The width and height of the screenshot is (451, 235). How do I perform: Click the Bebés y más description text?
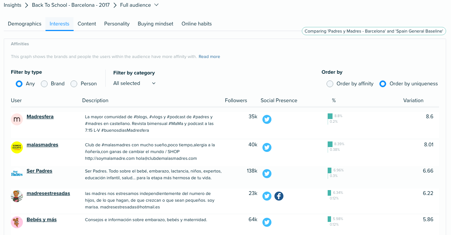tap(146, 220)
